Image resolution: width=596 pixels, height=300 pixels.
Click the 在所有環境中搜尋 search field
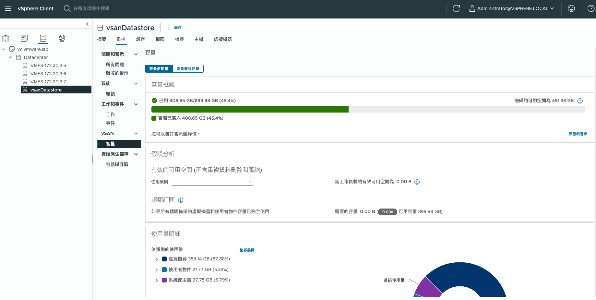91,8
